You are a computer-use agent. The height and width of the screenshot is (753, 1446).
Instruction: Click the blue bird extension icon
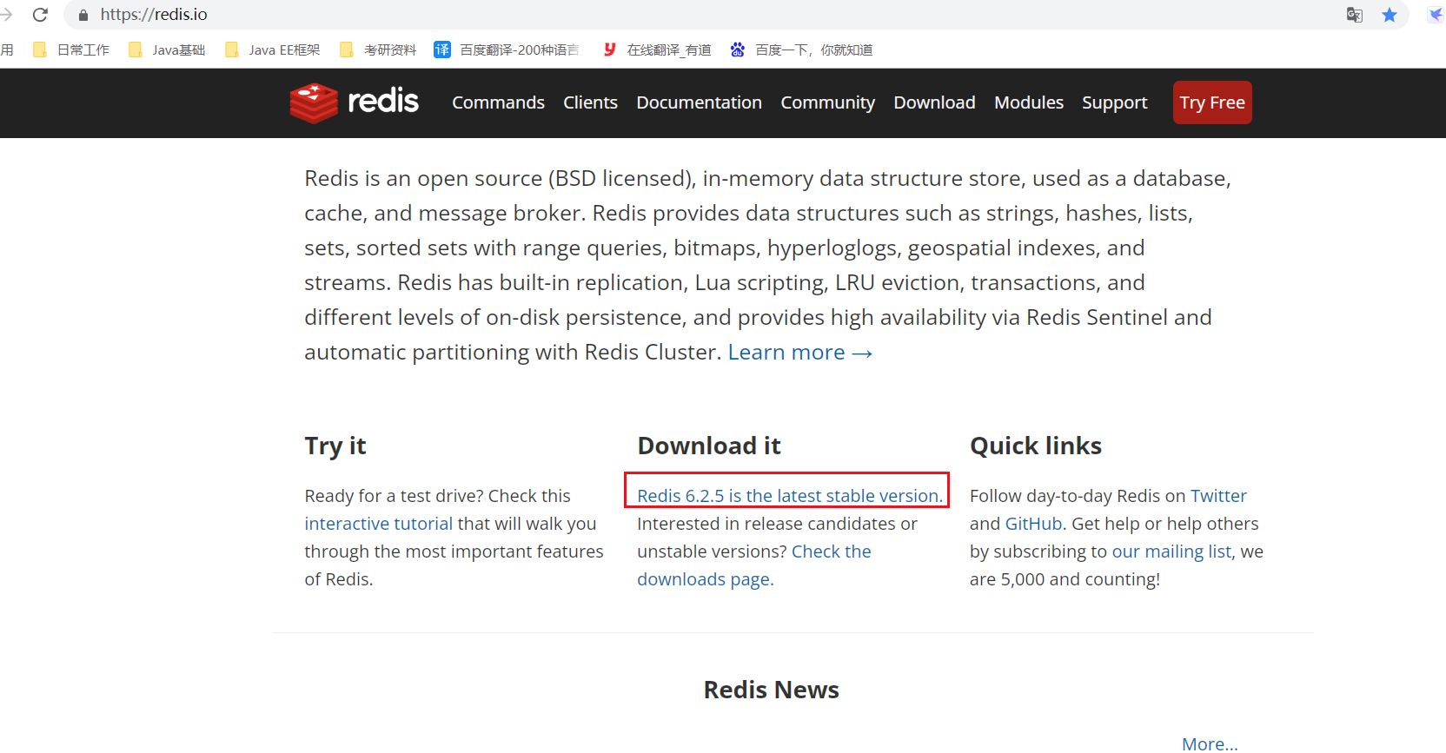pyautogui.click(x=1436, y=15)
